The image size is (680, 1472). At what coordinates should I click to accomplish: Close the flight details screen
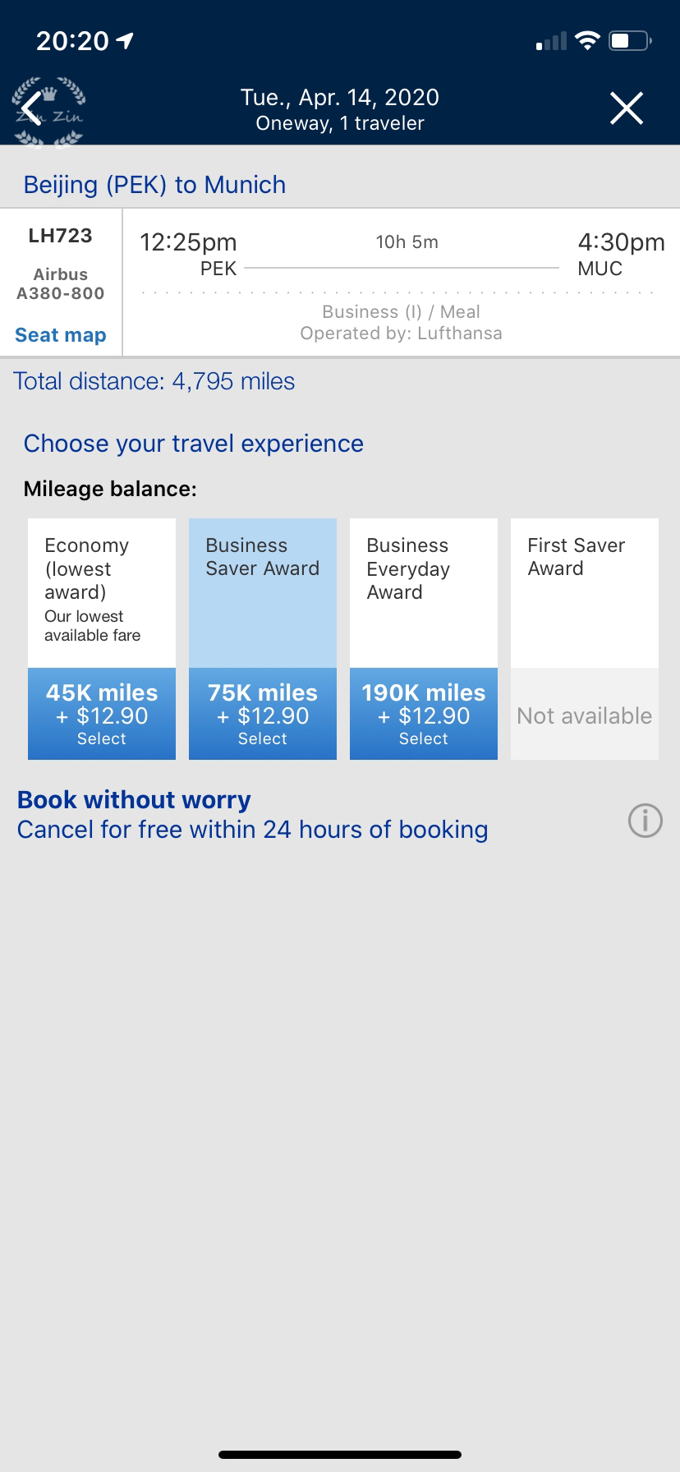click(626, 108)
